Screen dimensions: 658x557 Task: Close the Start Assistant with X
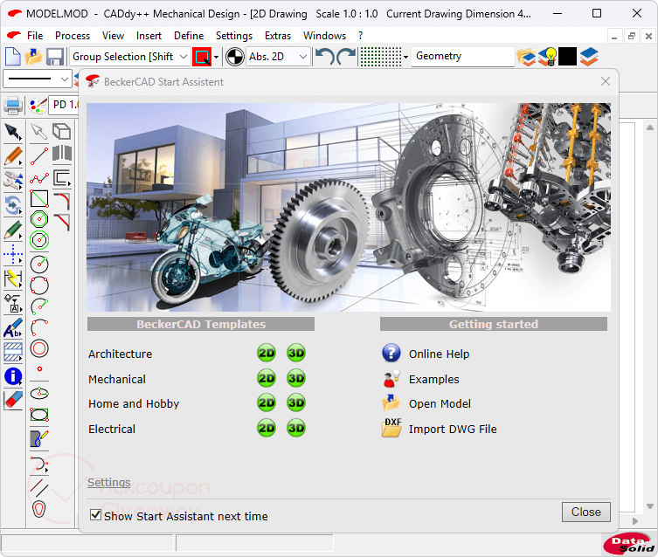point(605,81)
